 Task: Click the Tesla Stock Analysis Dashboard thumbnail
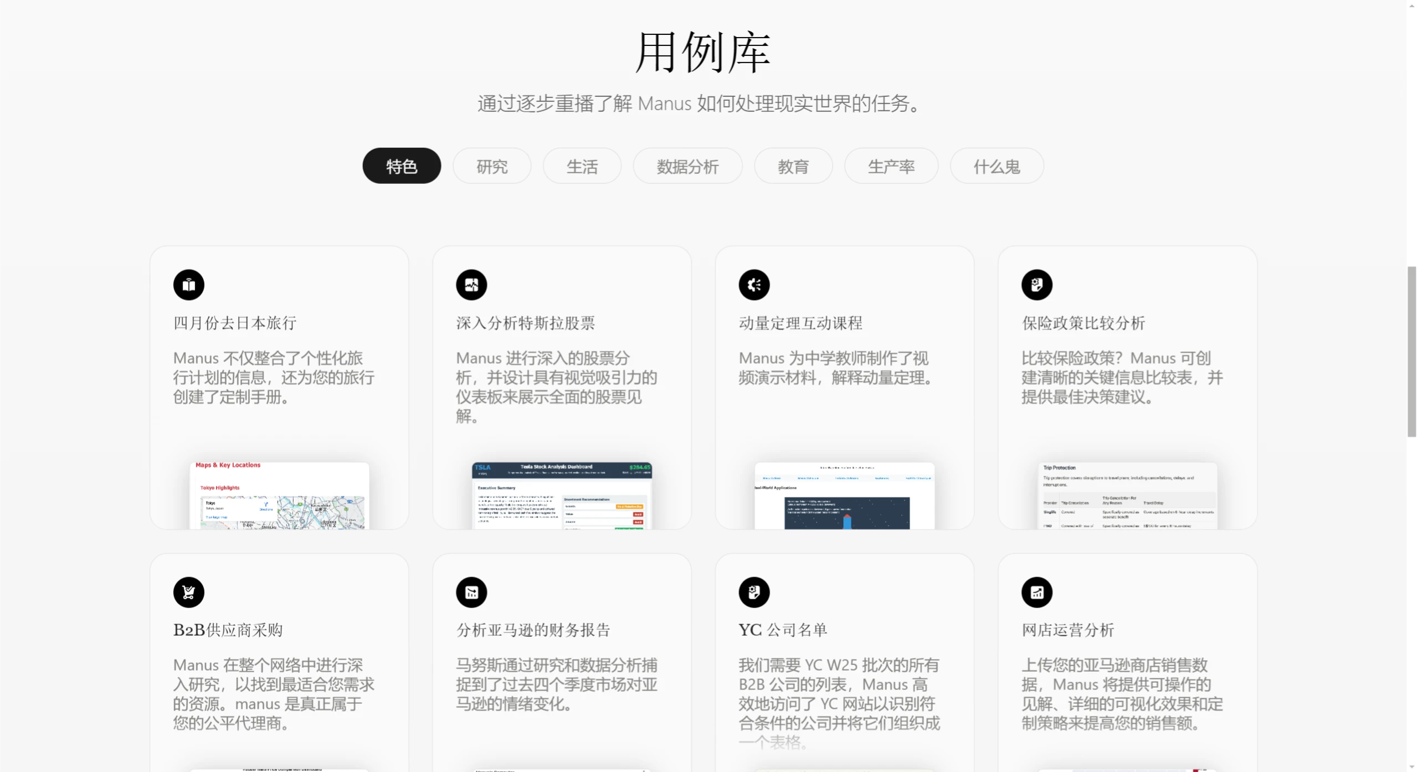tap(562, 495)
